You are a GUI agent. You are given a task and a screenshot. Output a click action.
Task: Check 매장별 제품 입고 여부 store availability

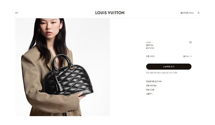pyautogui.click(x=154, y=81)
